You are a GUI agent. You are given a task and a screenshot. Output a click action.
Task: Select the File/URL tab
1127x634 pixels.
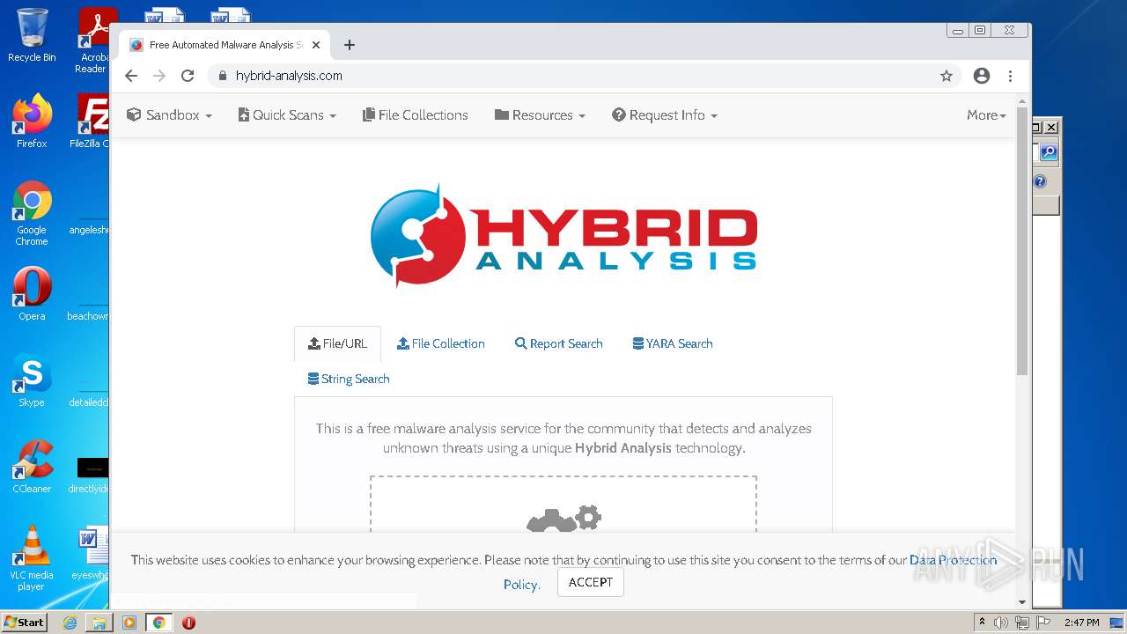tap(337, 343)
